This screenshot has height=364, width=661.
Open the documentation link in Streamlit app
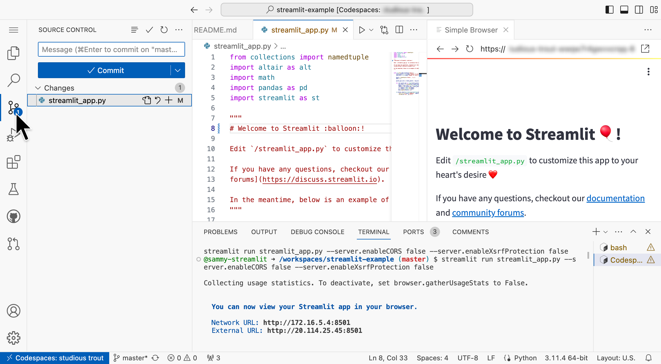615,198
